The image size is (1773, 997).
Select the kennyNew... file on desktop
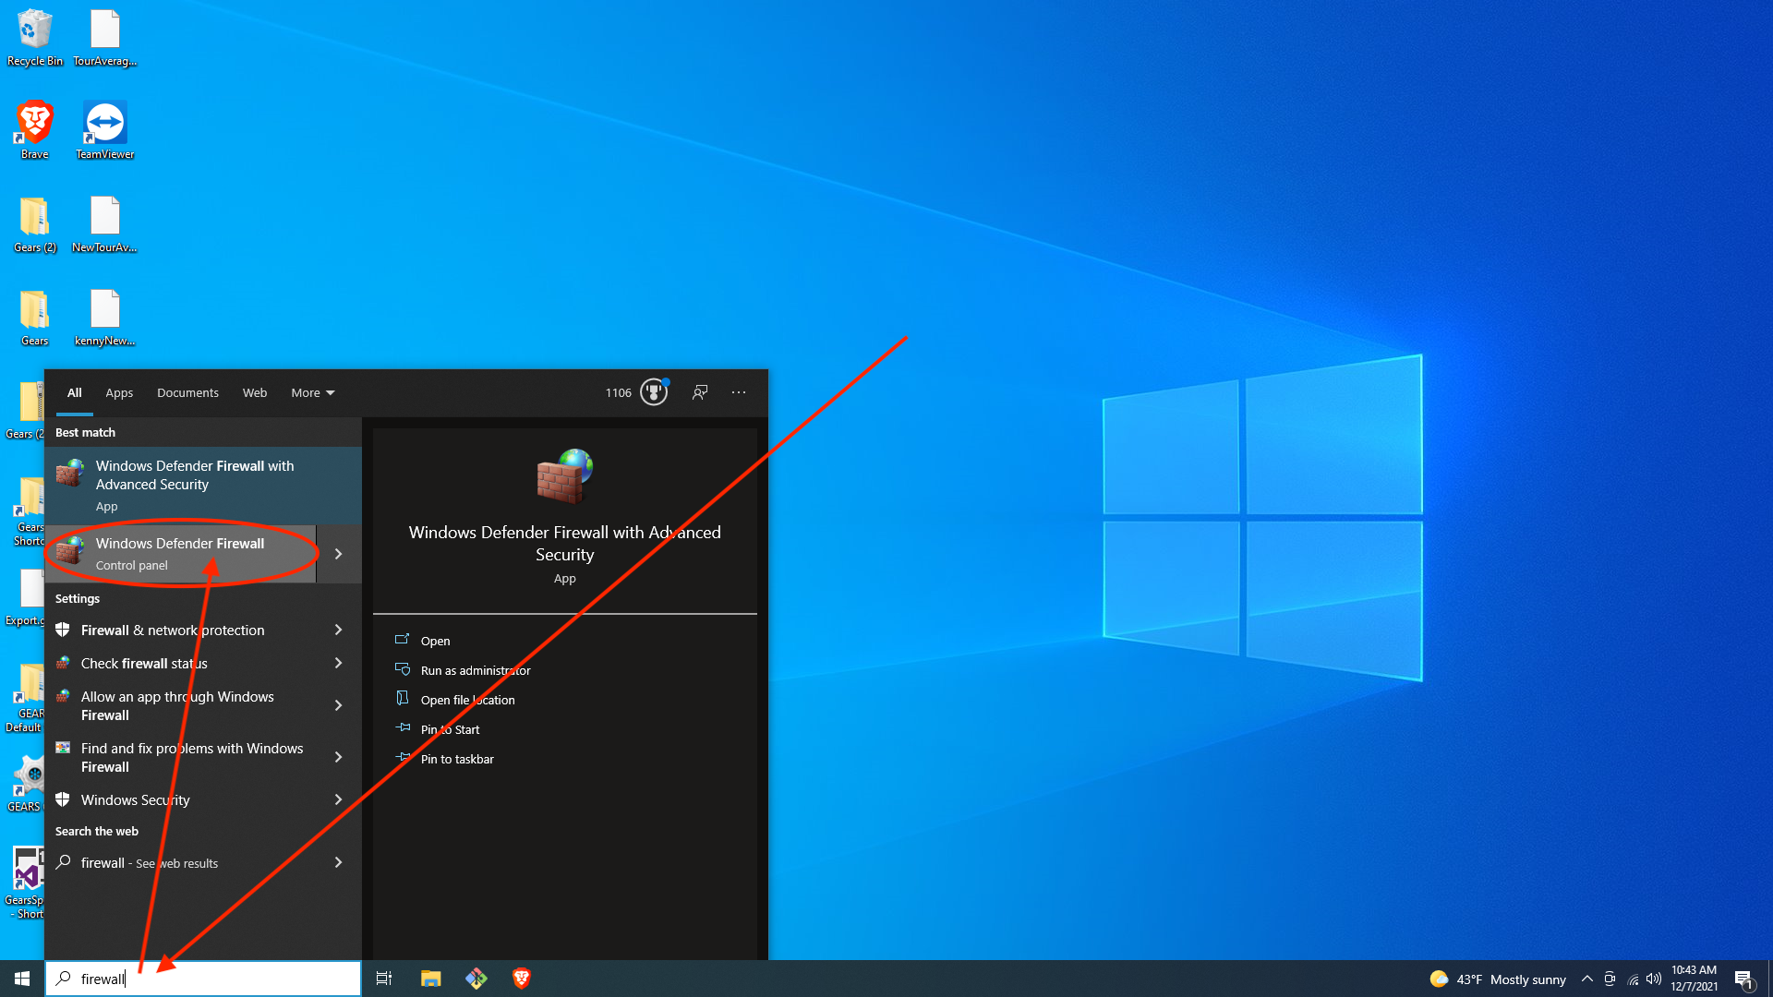(x=104, y=317)
